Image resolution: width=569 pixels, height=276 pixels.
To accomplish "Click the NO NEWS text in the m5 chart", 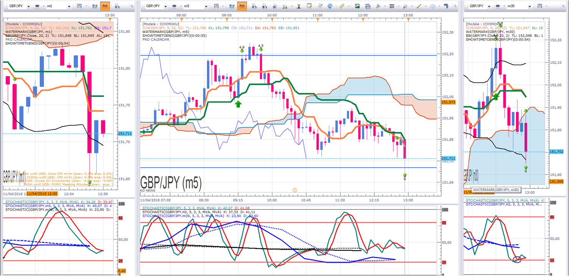I will [148, 190].
